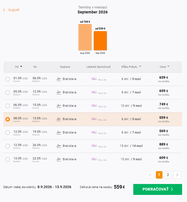Click the Wizz Air logo in the 889 € row
187x202 pixels.
94,146
